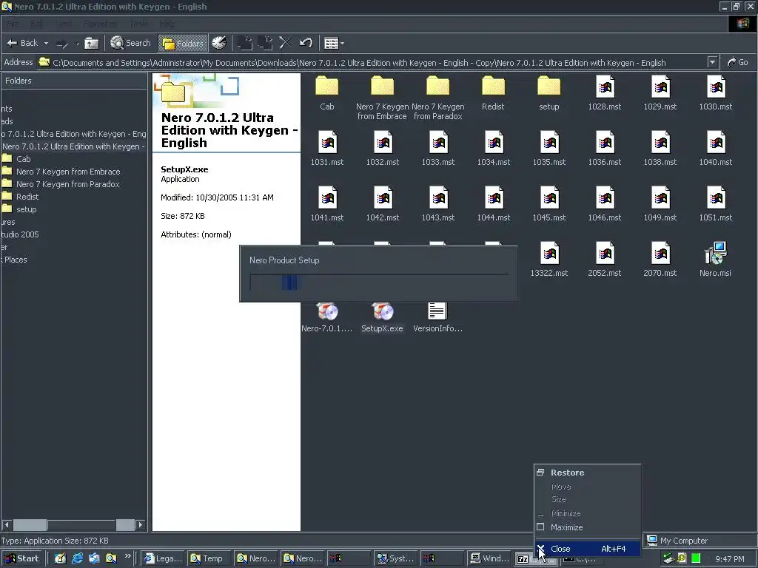Select setup in the Folders tree
The width and height of the screenshot is (758, 568).
point(26,209)
